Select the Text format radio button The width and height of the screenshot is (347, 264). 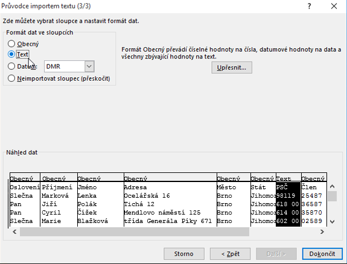point(11,54)
